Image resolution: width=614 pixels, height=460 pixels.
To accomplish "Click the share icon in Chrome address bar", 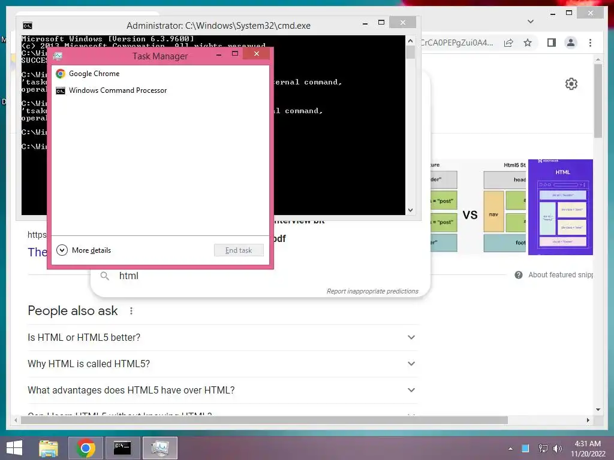I will click(508, 43).
